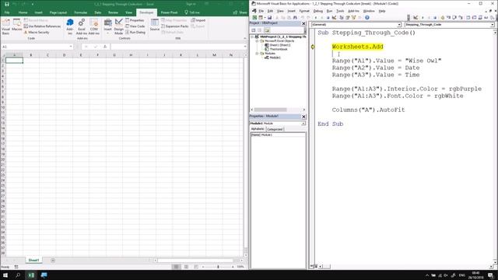Viewport: 498px width, 280px height.
Task: Open the Macros dialog in Excel ribbon
Action: (x=16, y=26)
